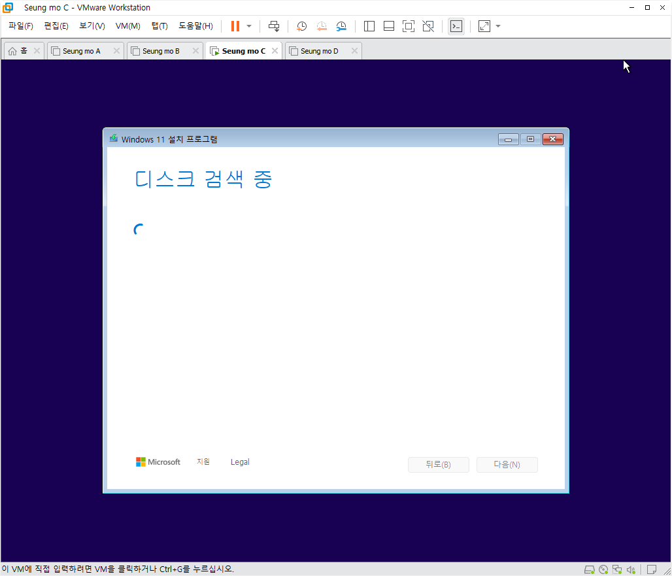Click the Unity mode toolbar icon
Viewport: 672px width, 576px height.
click(428, 26)
